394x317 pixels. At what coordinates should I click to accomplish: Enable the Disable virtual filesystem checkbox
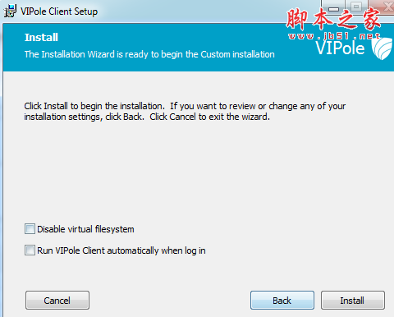pos(30,229)
